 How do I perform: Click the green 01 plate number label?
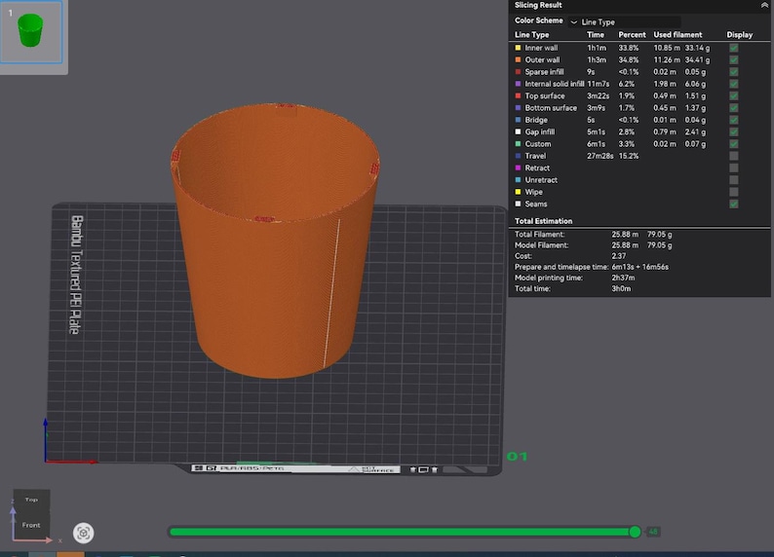point(517,457)
